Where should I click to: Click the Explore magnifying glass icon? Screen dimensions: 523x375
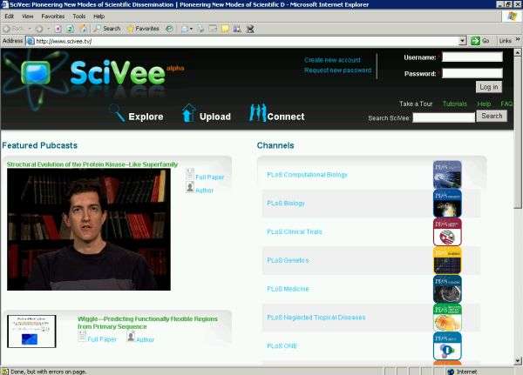click(117, 113)
